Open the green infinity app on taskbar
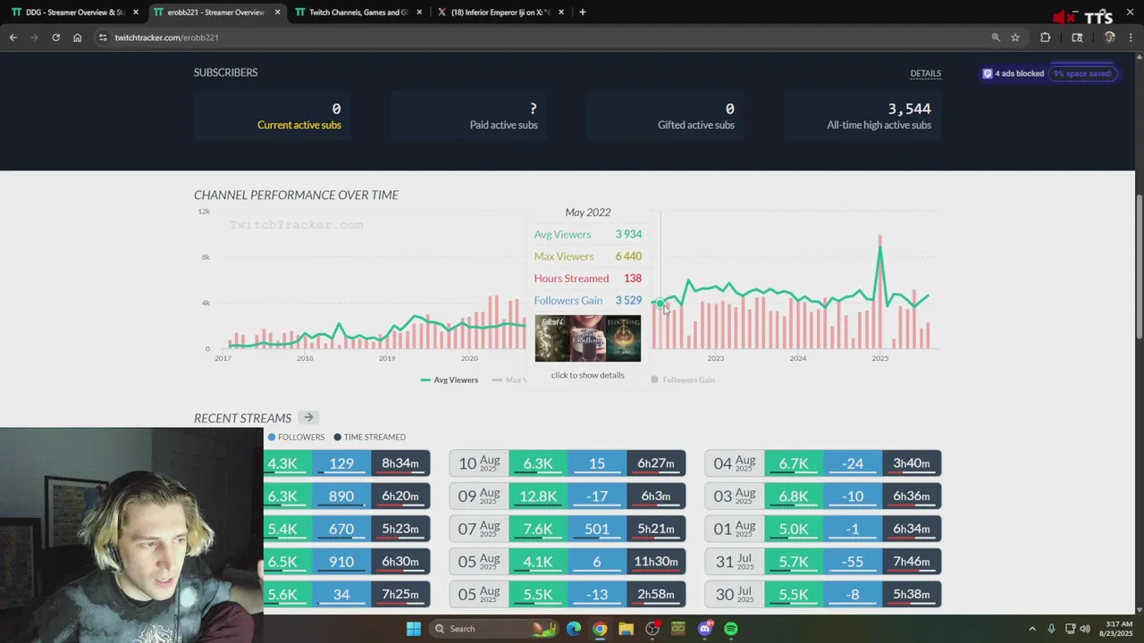 [x=678, y=629]
